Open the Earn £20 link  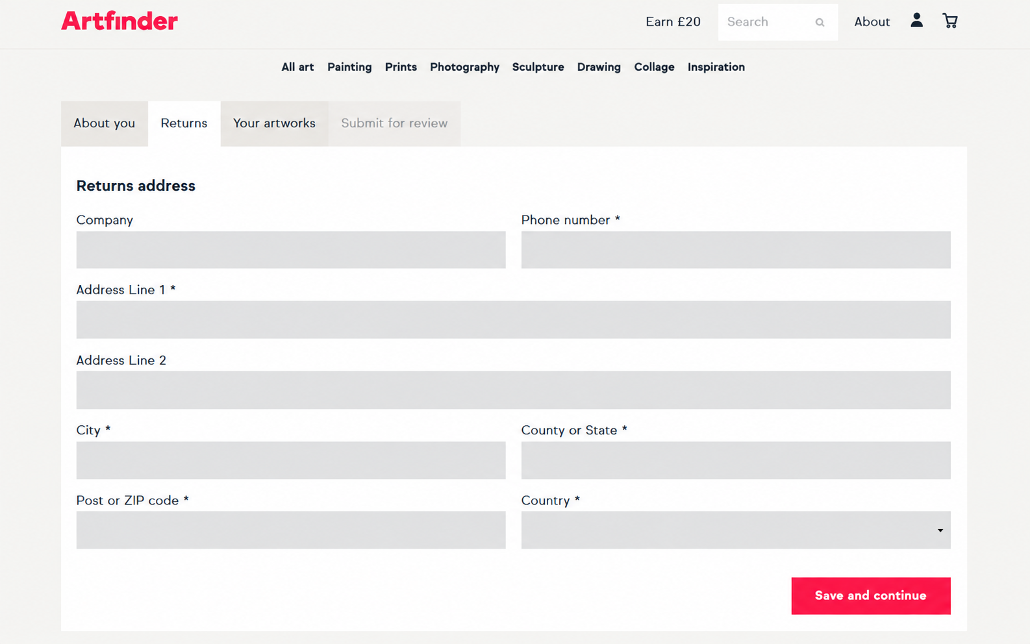point(673,22)
